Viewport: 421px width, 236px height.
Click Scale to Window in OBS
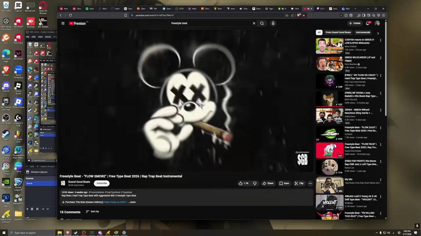48,167
